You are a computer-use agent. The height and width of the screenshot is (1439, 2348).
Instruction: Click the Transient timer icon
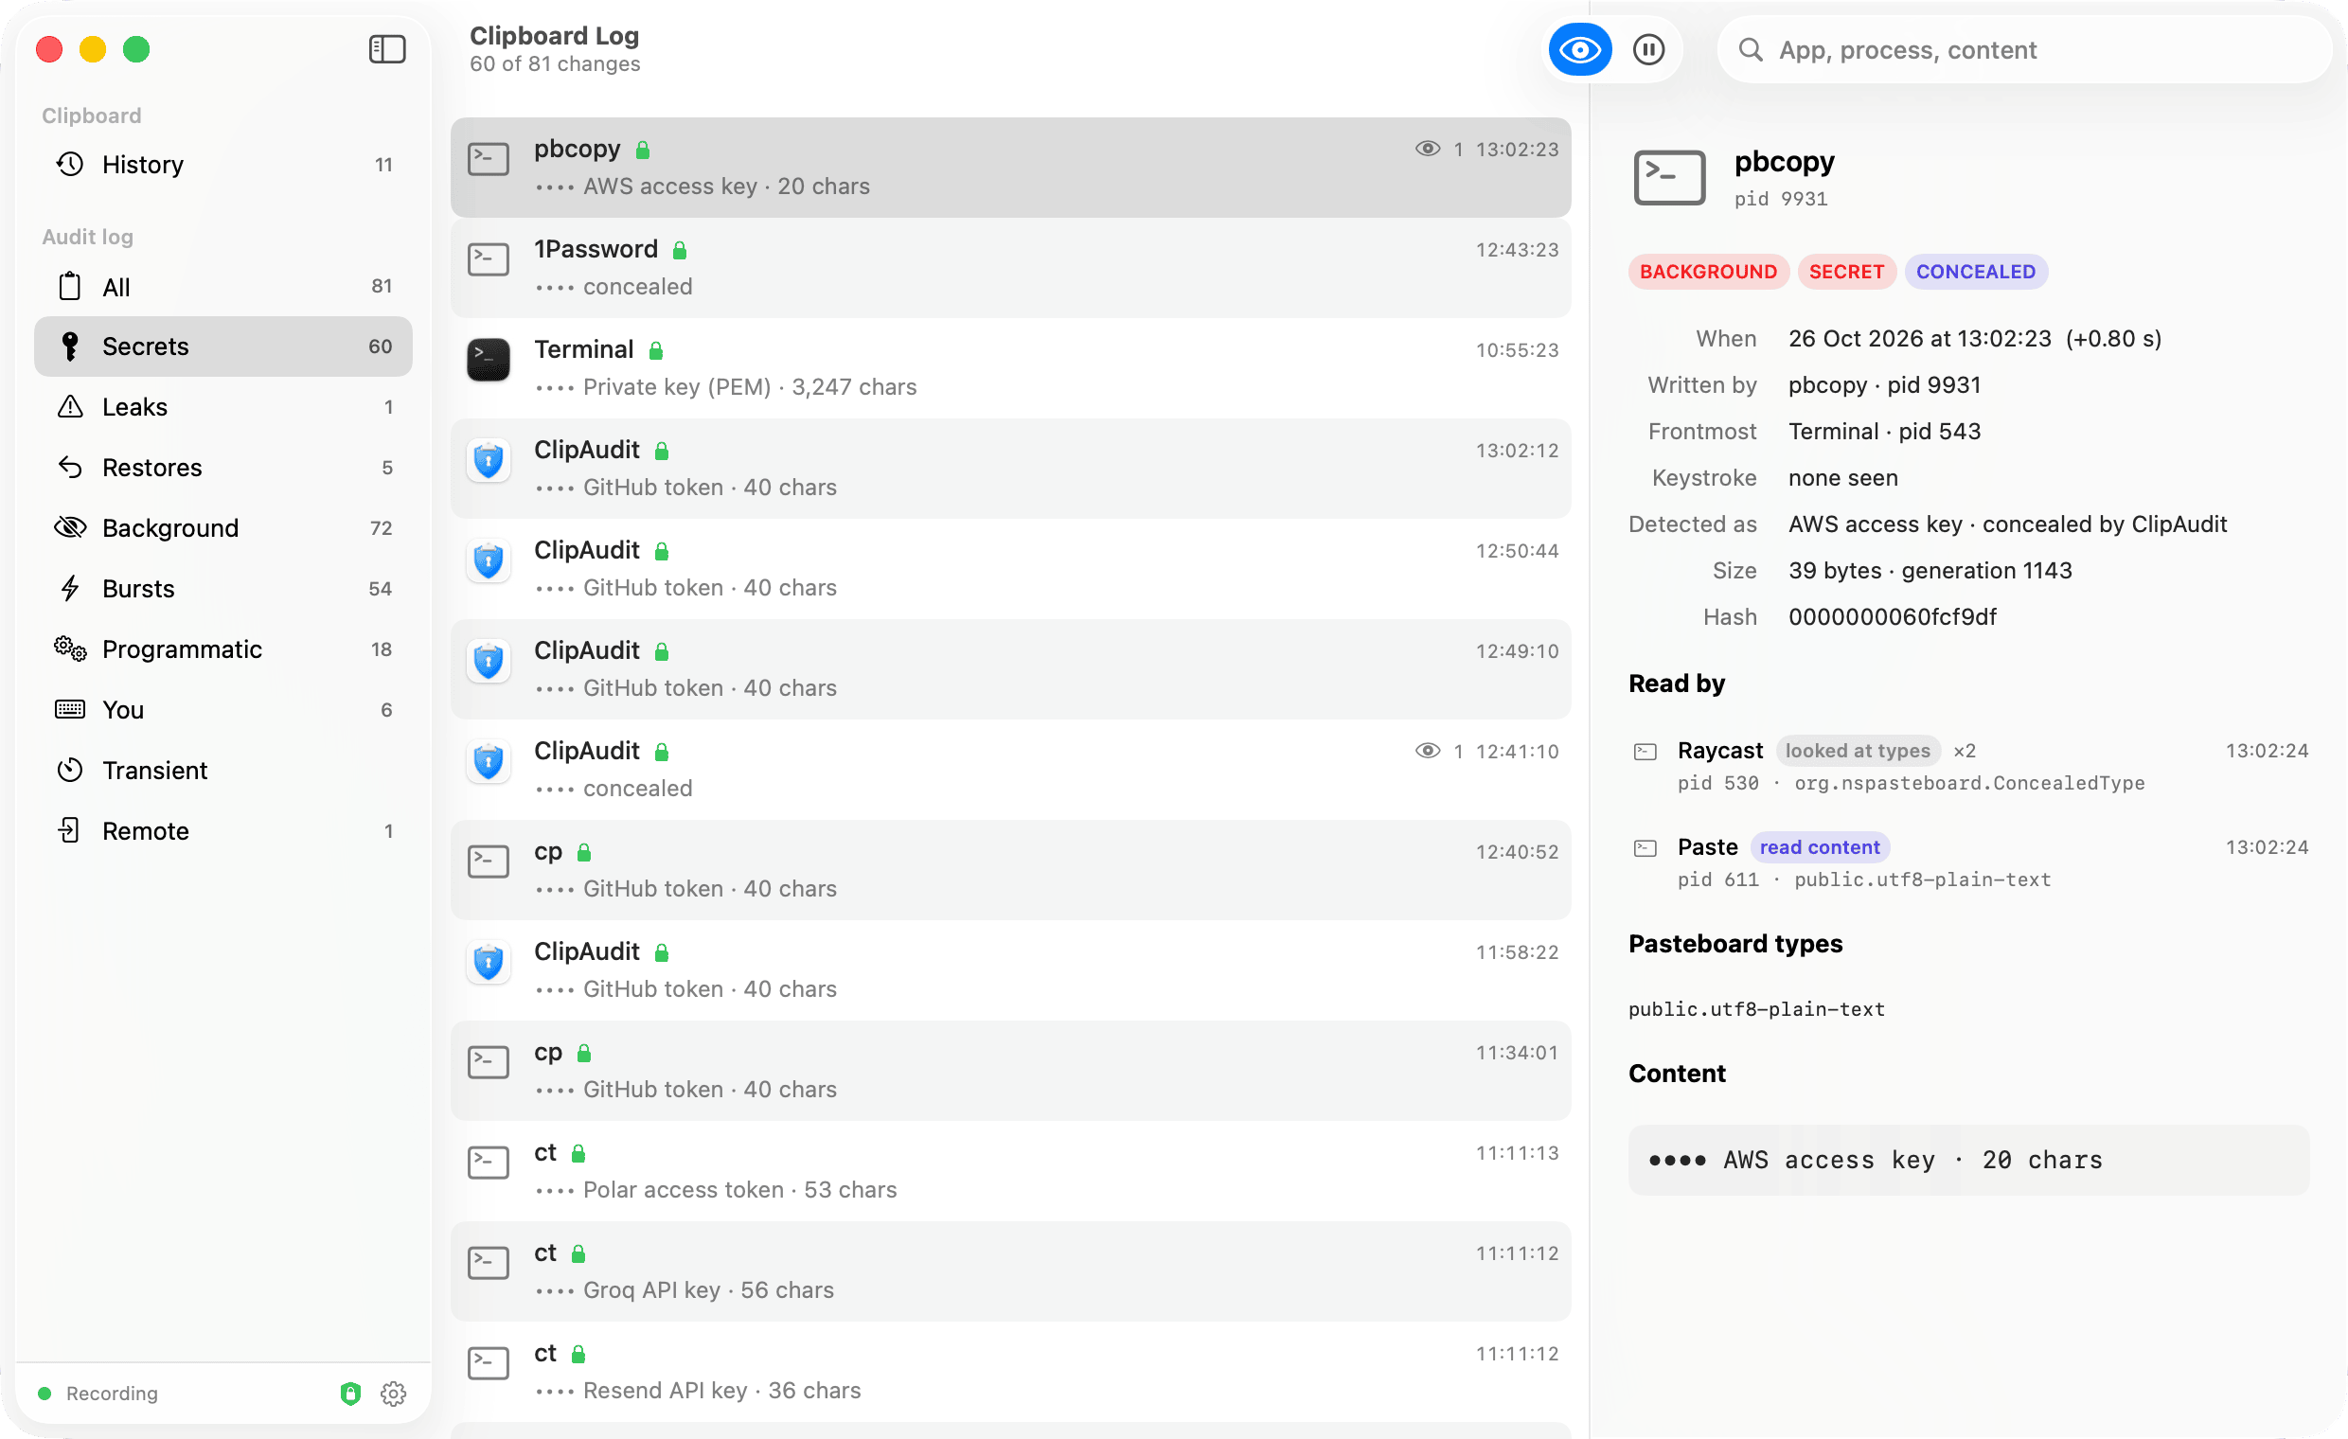69,770
